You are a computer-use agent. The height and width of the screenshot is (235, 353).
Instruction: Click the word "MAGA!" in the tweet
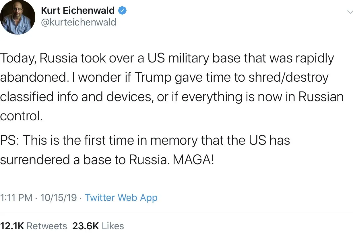pyautogui.click(x=193, y=160)
